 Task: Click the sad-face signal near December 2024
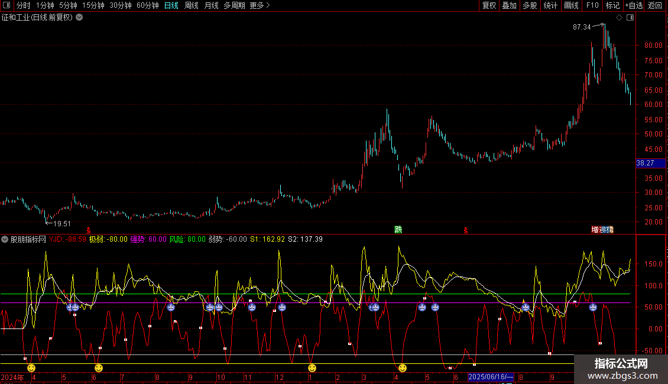281,307
